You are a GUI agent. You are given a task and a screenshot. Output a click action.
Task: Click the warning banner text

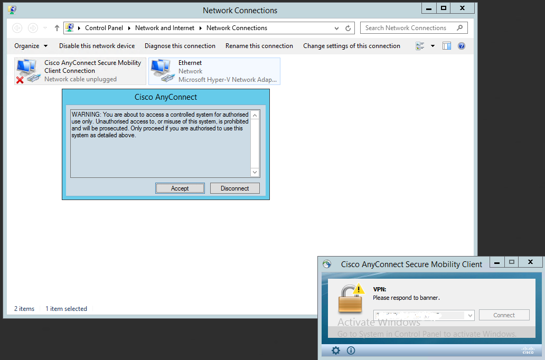tap(160, 125)
